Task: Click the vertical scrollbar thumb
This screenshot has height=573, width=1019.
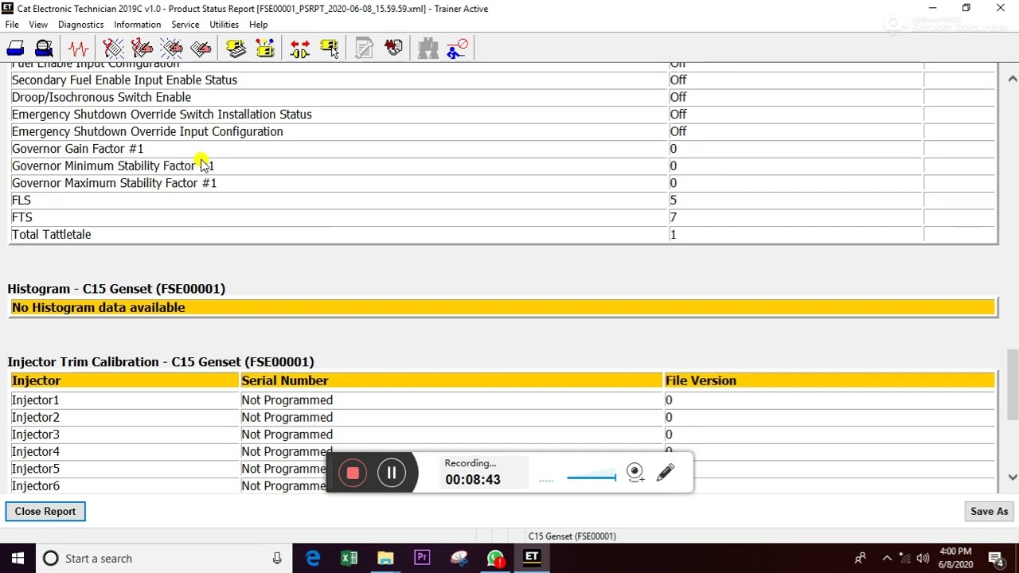Action: [x=1012, y=384]
